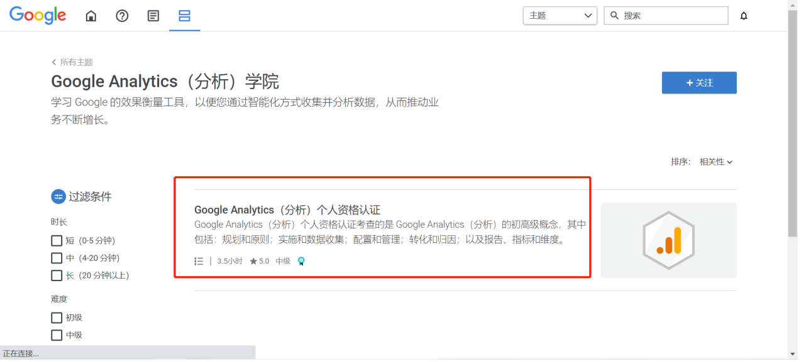Check the 初级 difficulty checkbox

click(x=57, y=317)
